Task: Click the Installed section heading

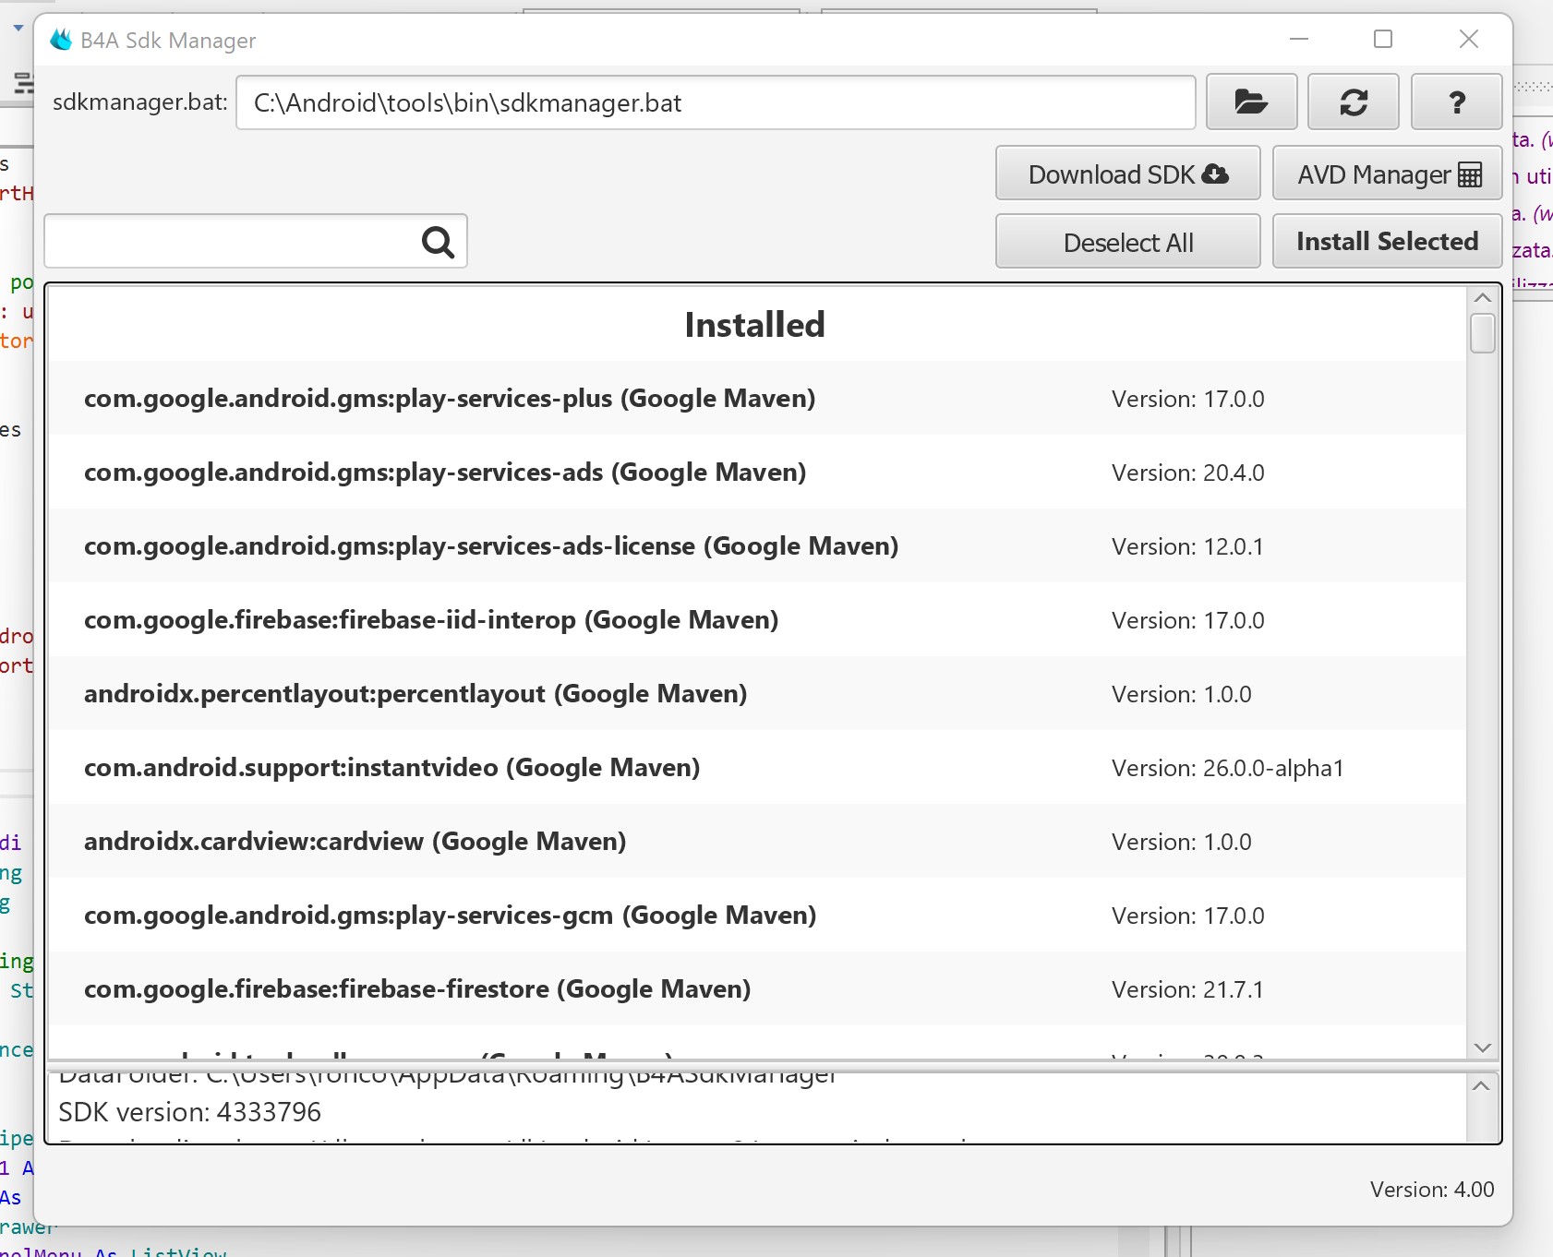Action: (754, 325)
